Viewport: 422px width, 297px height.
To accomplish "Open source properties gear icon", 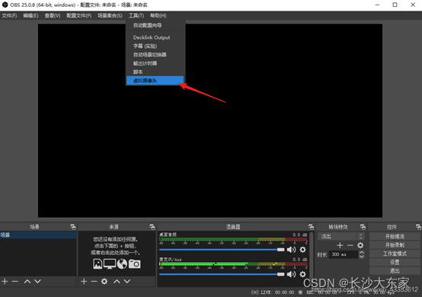I will 104,282.
